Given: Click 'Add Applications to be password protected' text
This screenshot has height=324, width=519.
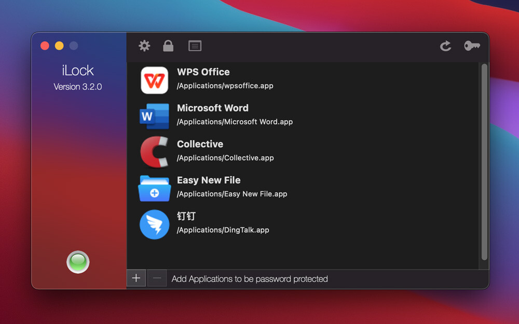Looking at the screenshot, I should click(250, 279).
